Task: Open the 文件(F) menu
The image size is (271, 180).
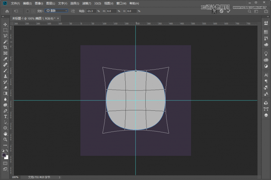Action: (x=16, y=3)
